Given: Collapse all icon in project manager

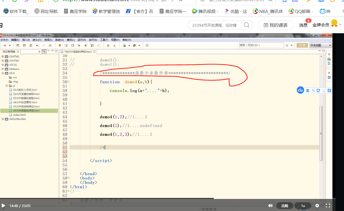Looking at the screenshot, I should [x=39, y=52].
